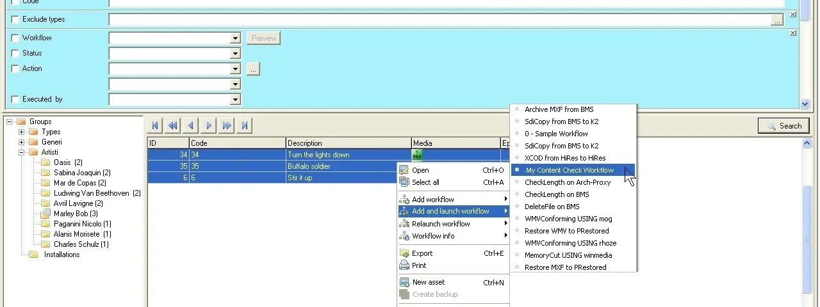
Task: Click the next page double-arrow icon
Action: point(227,126)
